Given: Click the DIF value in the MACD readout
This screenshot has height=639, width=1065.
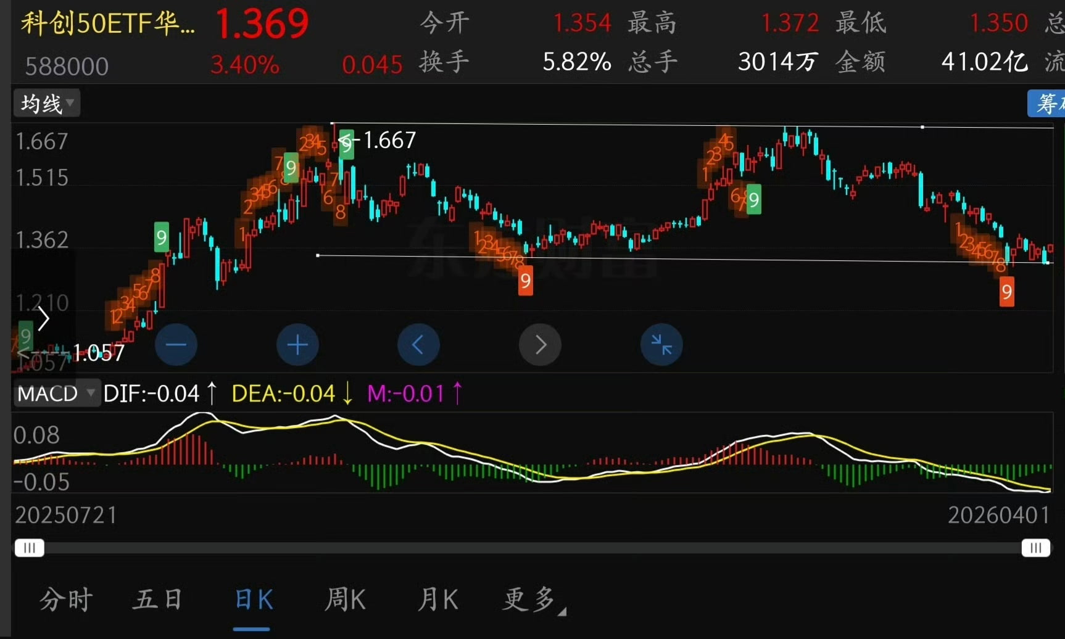Looking at the screenshot, I should coord(151,393).
